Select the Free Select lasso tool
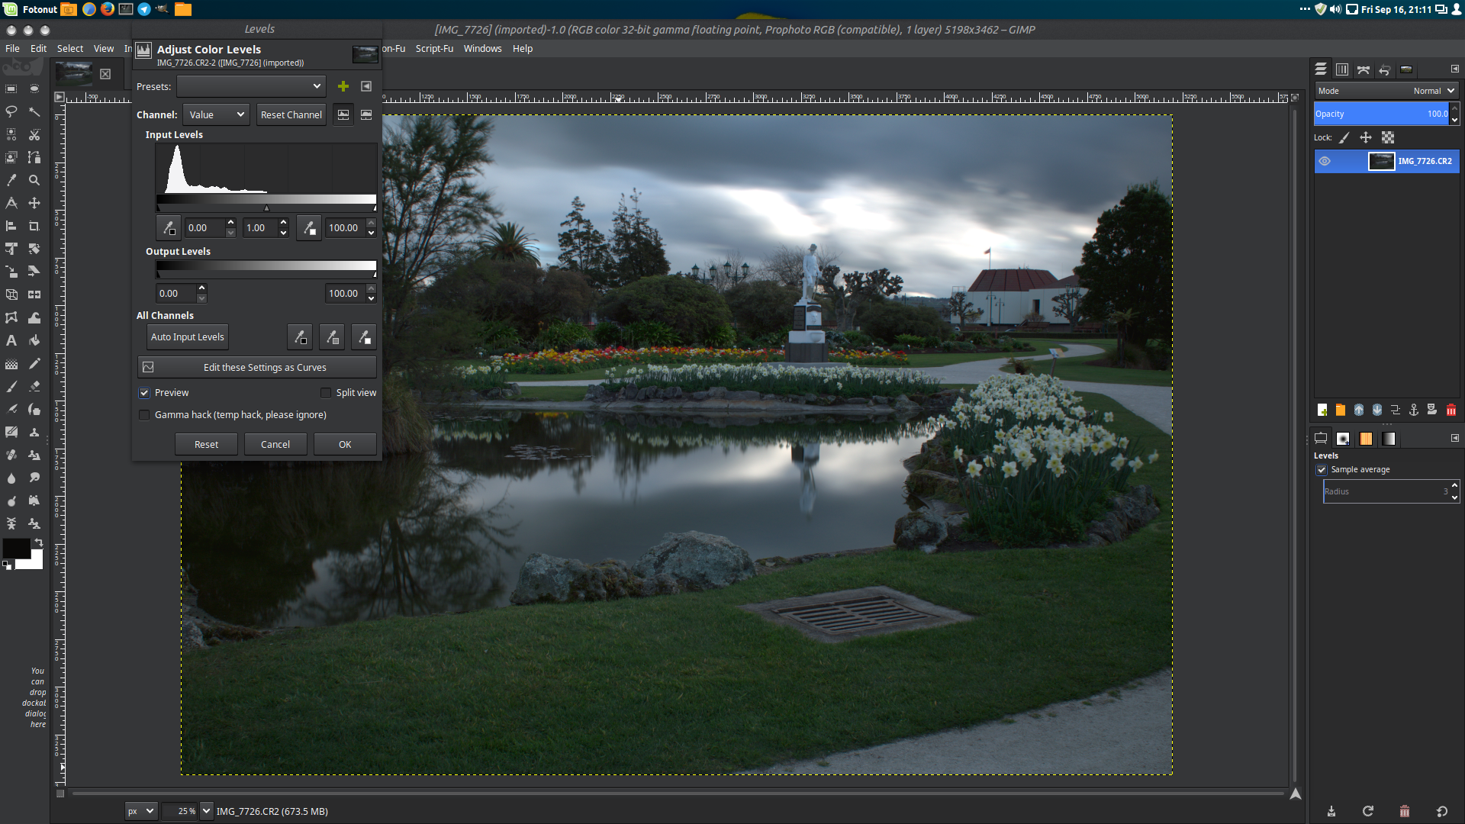1465x824 pixels. coord(11,111)
